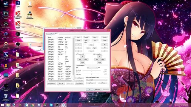Bind the L2 button

coord(78,48)
